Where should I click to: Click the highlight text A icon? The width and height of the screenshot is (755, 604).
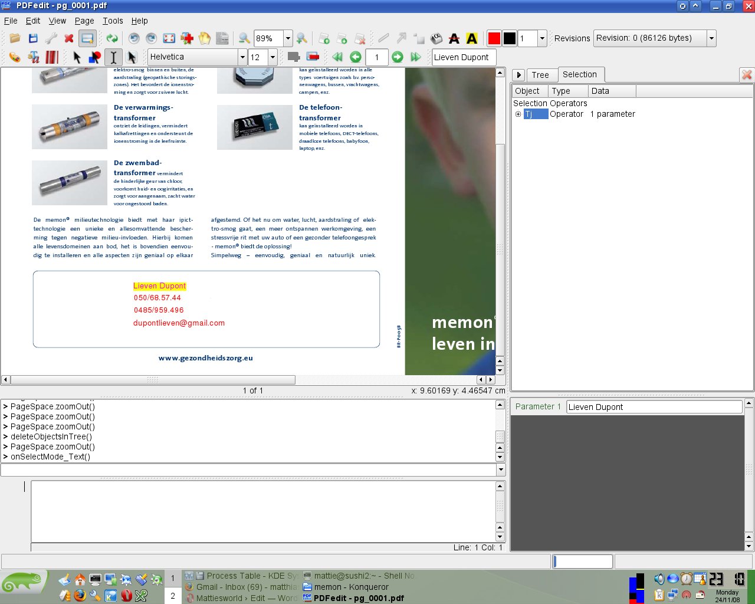coord(472,38)
